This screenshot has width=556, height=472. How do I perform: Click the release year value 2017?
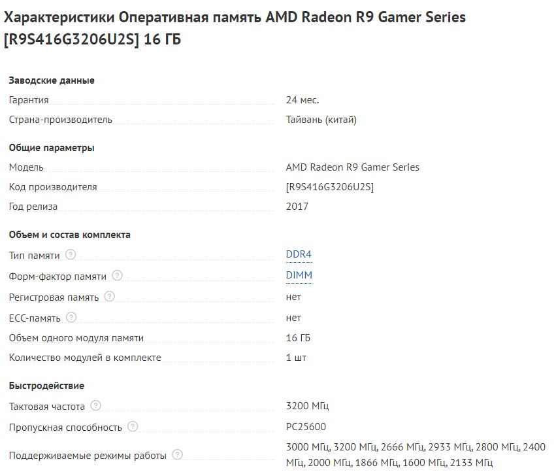297,207
